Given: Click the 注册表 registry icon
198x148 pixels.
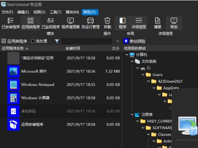Looking at the screenshot, I should (137, 115).
